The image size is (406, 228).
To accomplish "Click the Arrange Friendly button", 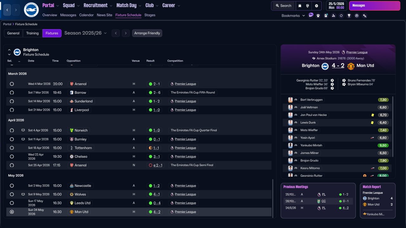I will pos(147,33).
